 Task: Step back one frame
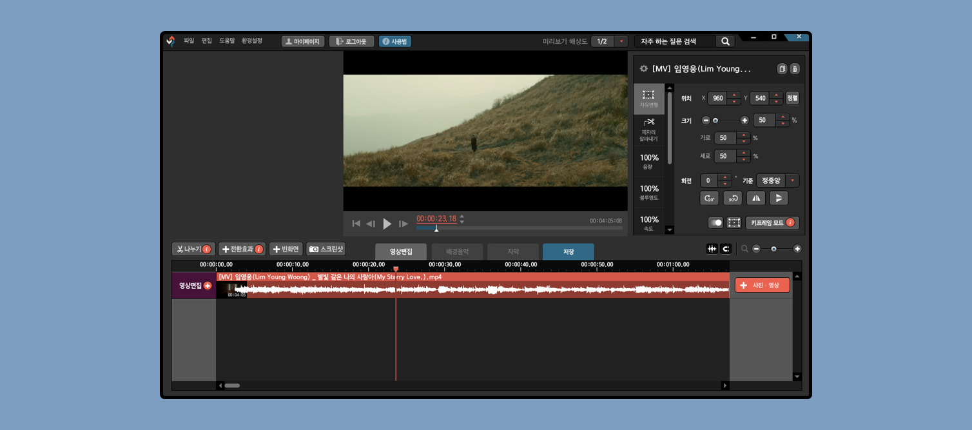tap(371, 224)
